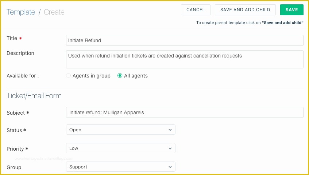Go to Template breadcrumb link
Viewport: 309px width, 175px height.
pyautogui.click(x=21, y=12)
